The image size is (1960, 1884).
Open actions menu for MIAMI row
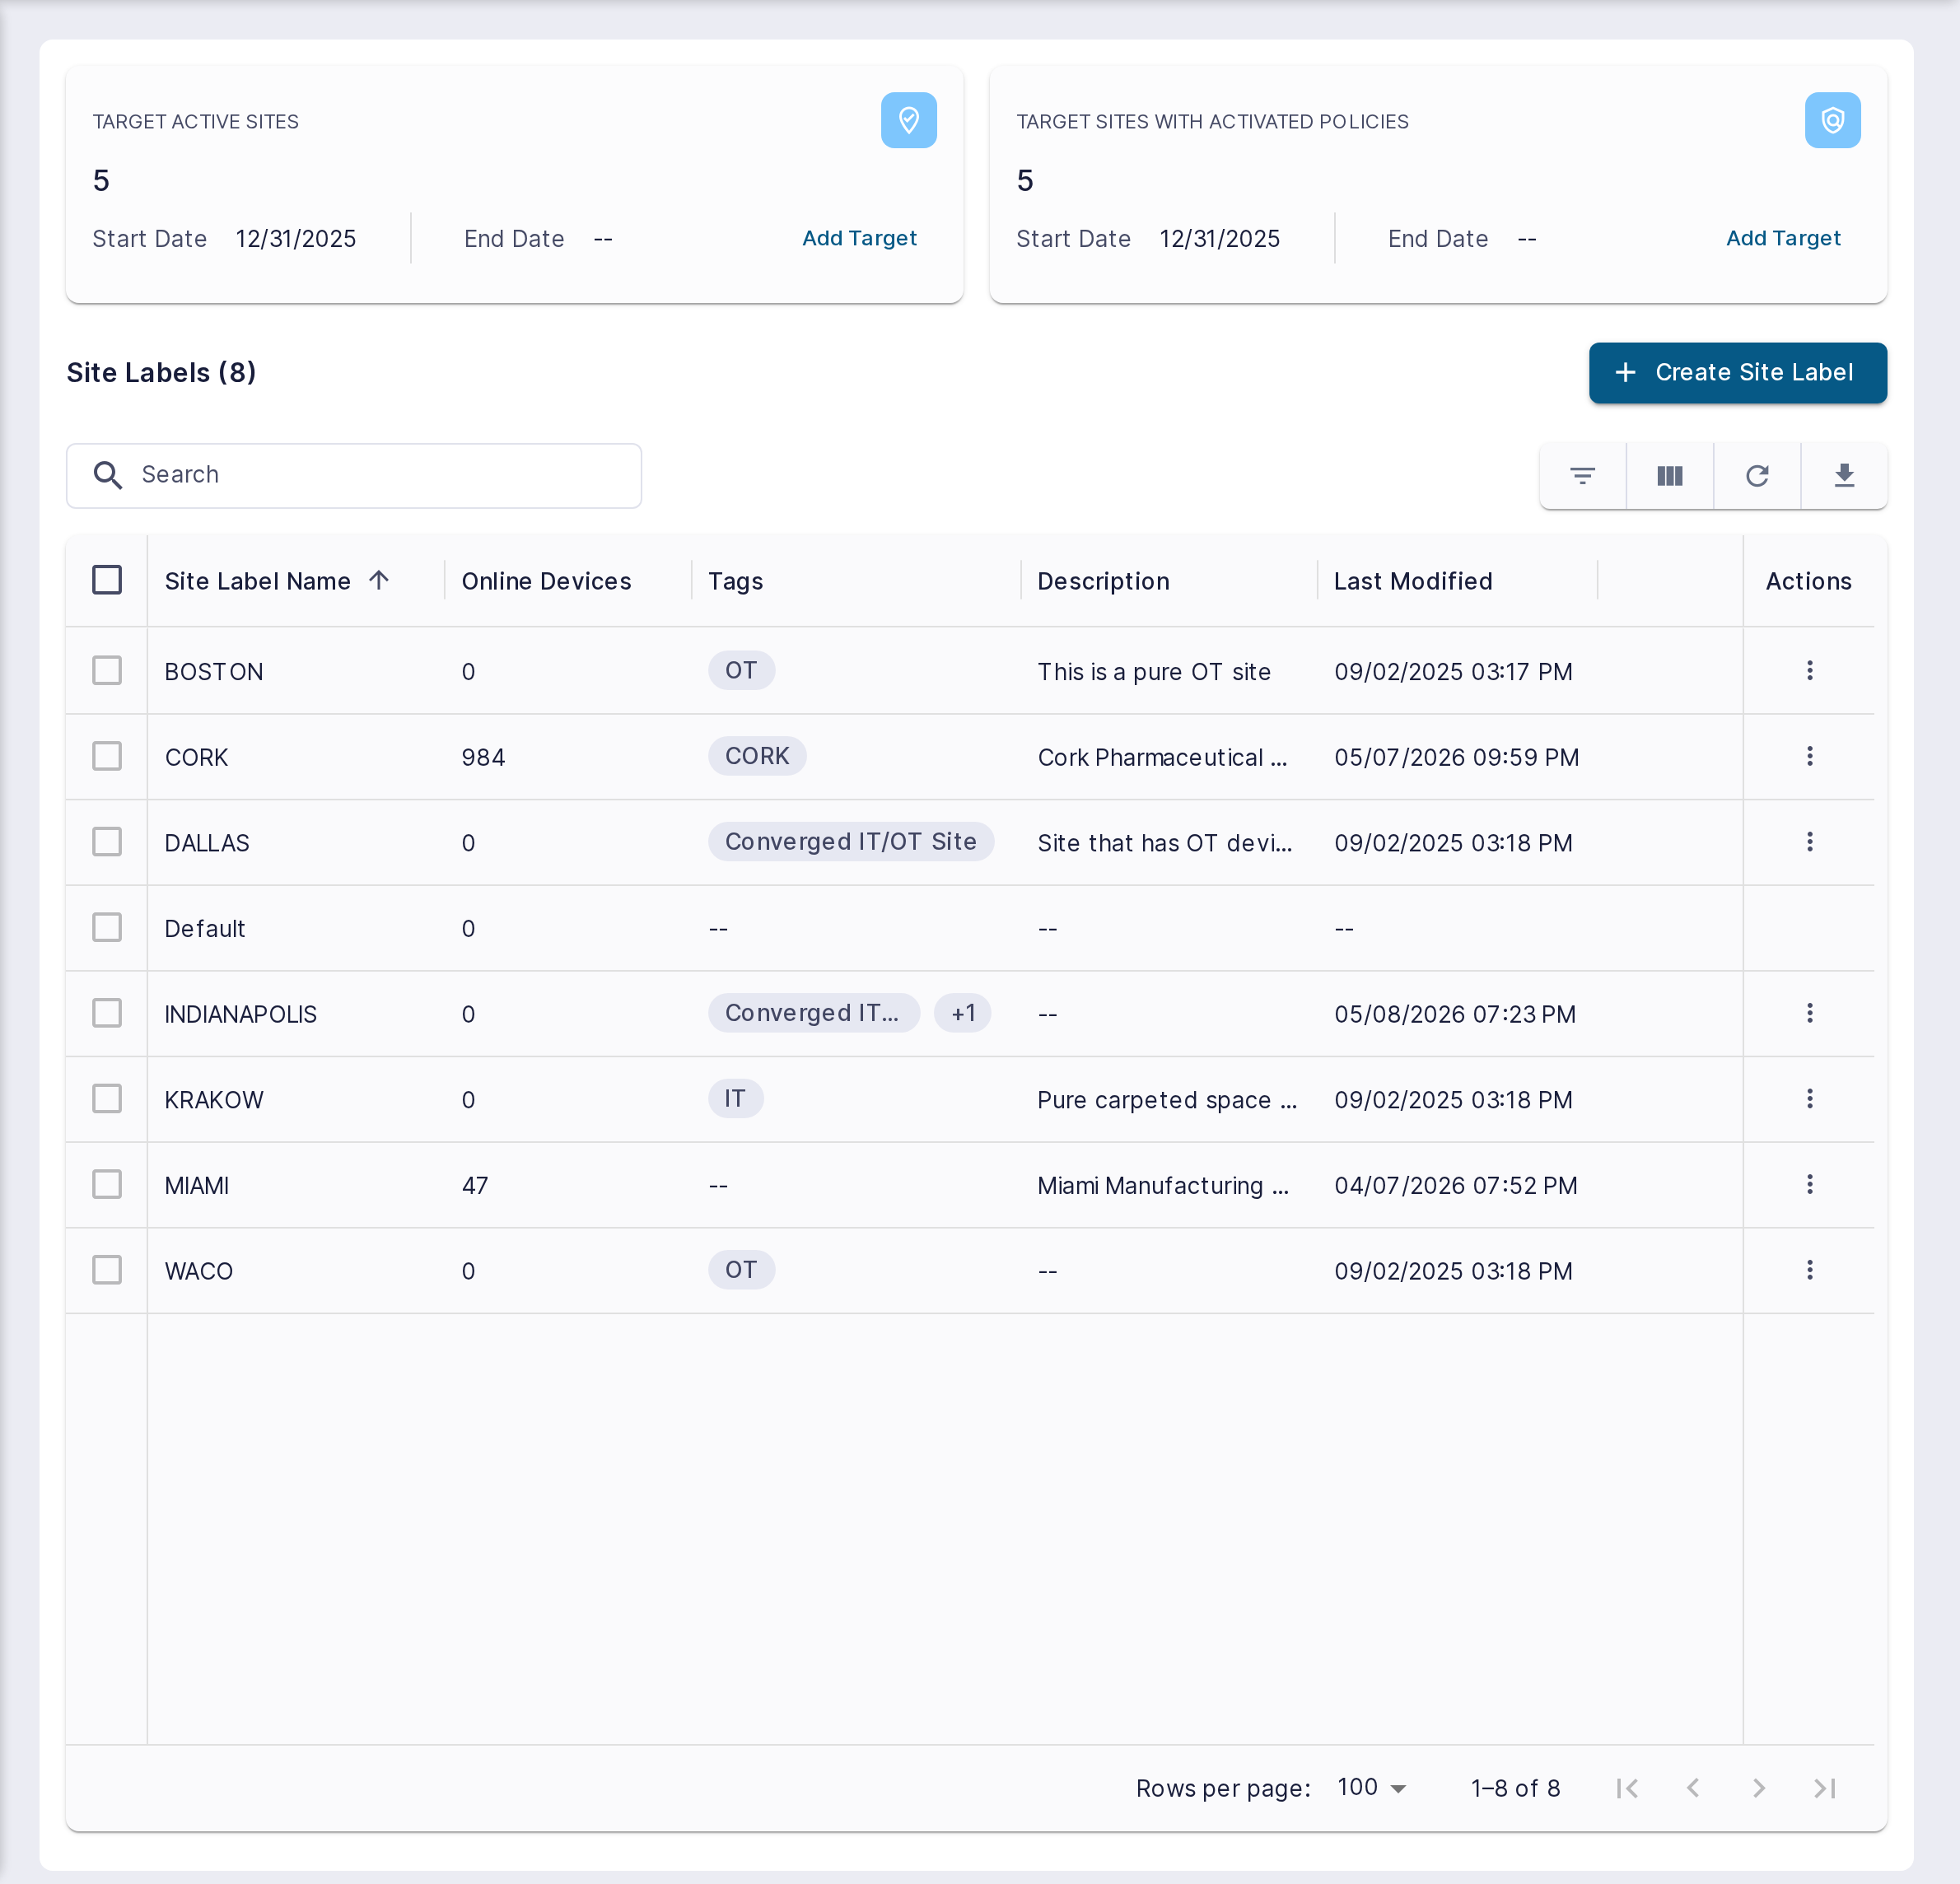pyautogui.click(x=1809, y=1184)
